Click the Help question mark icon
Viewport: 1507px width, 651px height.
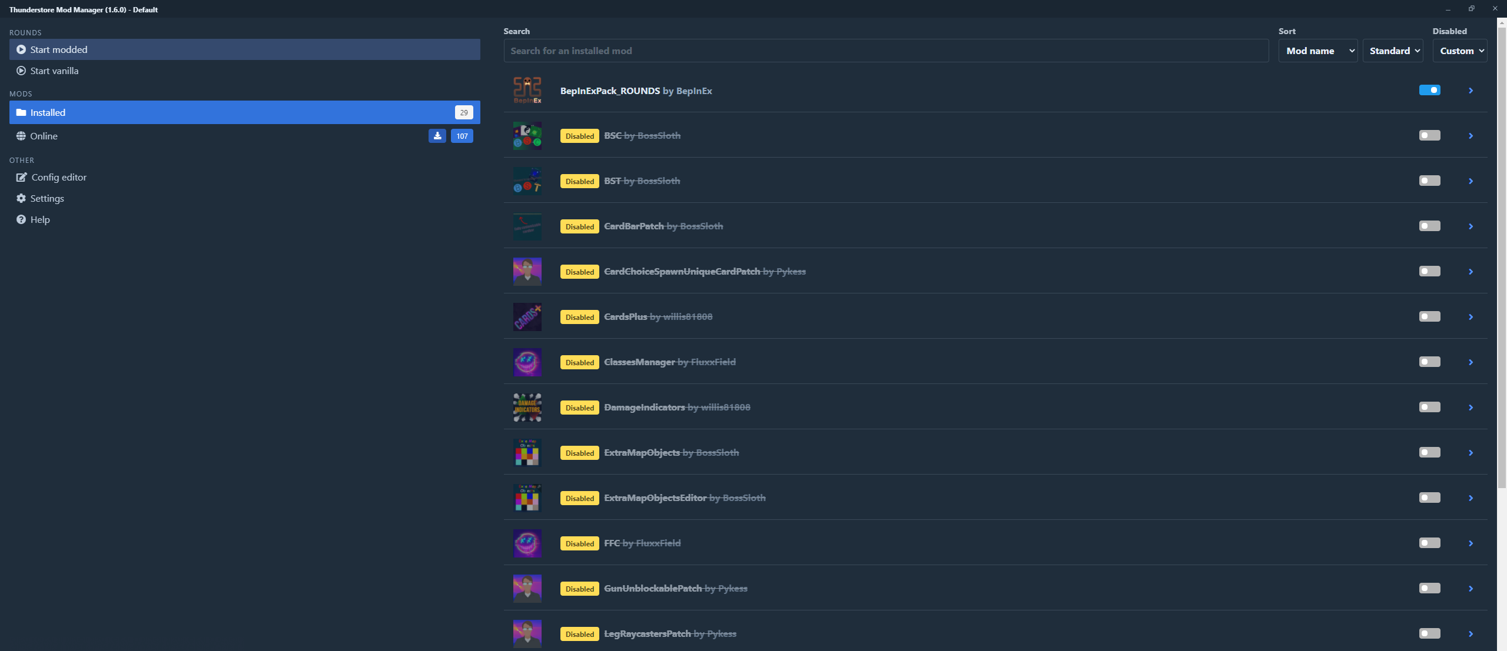(x=21, y=219)
